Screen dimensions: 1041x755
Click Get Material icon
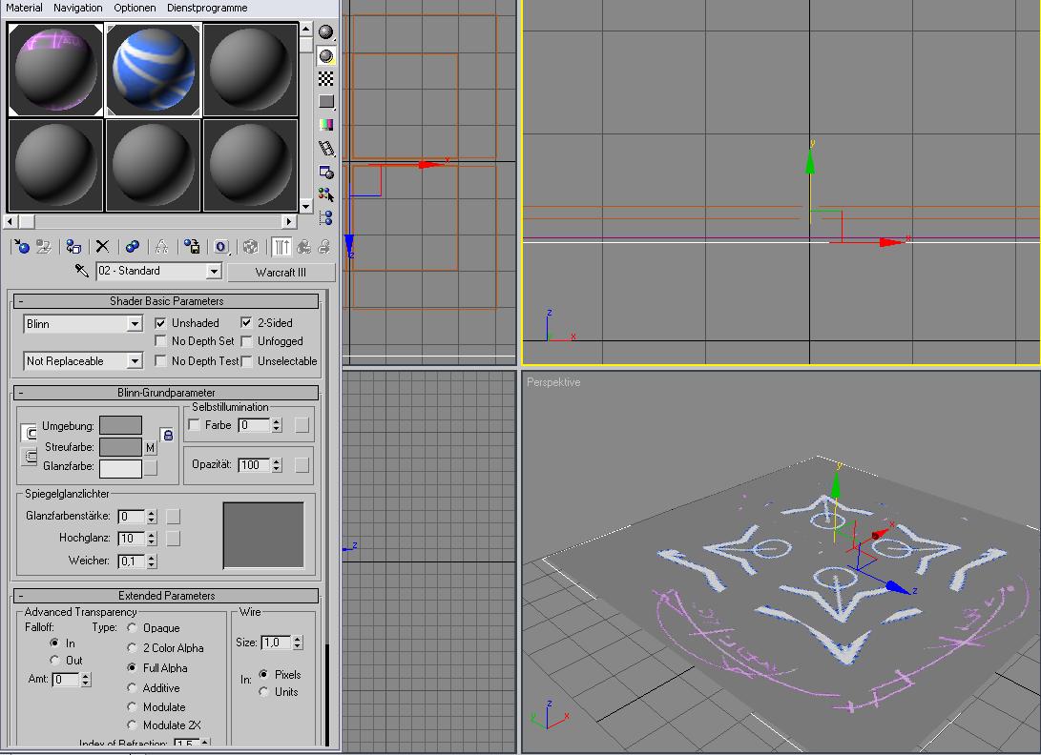tap(22, 247)
